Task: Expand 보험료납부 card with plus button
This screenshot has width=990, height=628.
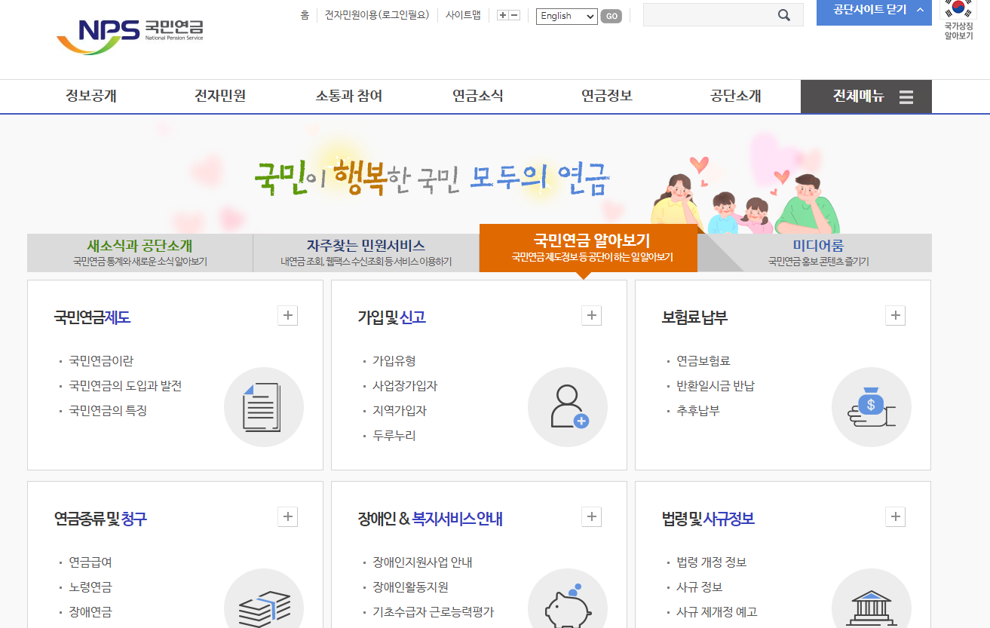Action: point(895,315)
